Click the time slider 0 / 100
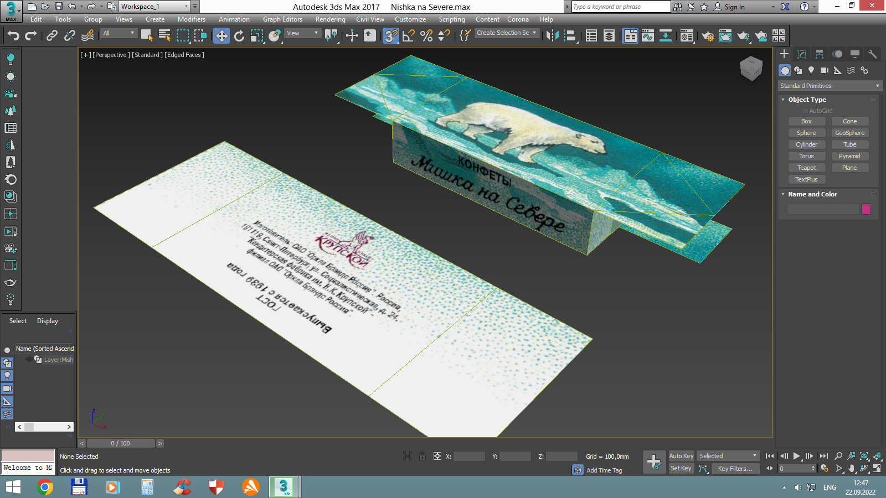The width and height of the screenshot is (886, 498). (x=121, y=443)
